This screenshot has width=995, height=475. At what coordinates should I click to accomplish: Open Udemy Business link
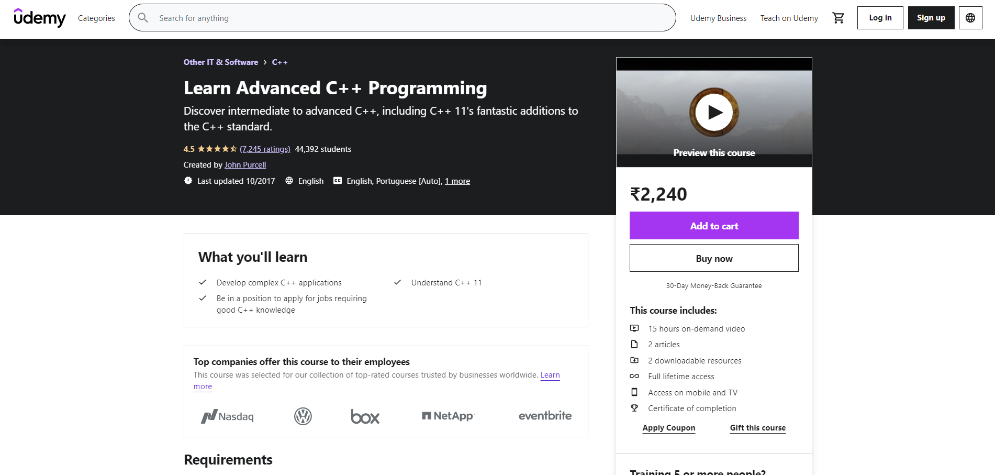[718, 18]
